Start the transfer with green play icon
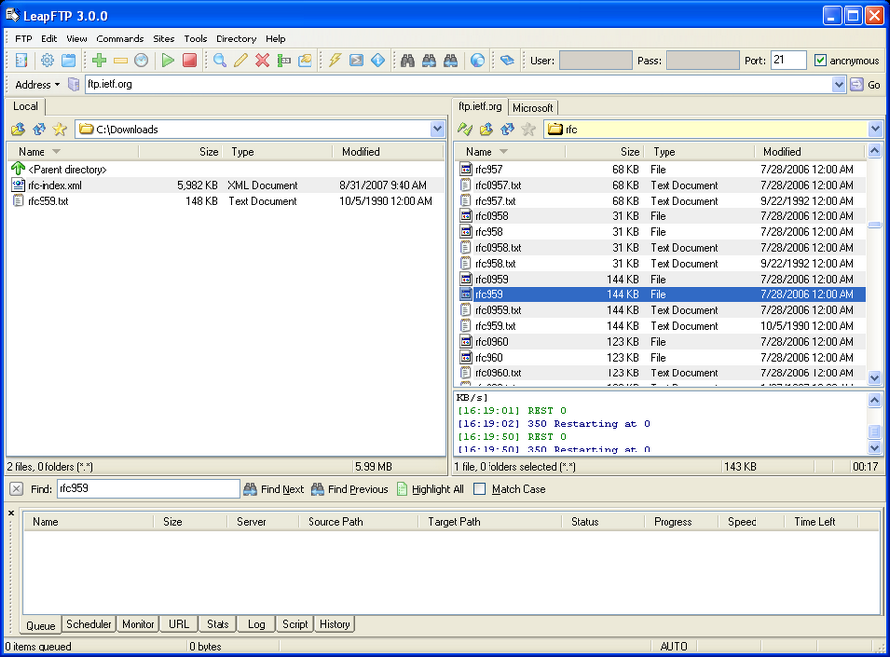The width and height of the screenshot is (890, 657). click(166, 60)
